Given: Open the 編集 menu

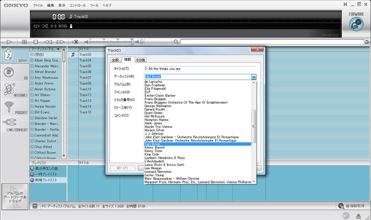Looking at the screenshot, I should pos(50,5).
